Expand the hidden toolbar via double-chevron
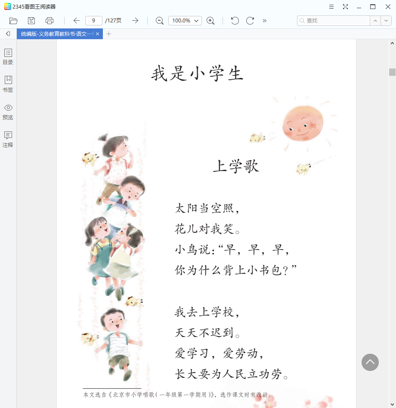The height and width of the screenshot is (408, 396). point(264,20)
